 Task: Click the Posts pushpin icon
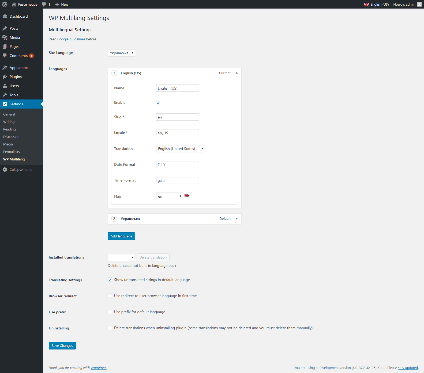(x=5, y=28)
